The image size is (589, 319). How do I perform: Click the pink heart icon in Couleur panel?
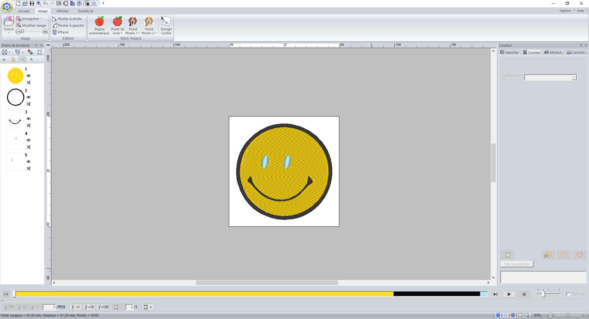pyautogui.click(x=580, y=255)
